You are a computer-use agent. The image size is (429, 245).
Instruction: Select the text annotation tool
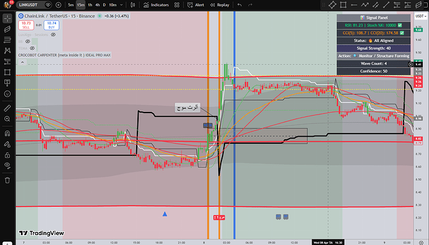tap(7, 83)
